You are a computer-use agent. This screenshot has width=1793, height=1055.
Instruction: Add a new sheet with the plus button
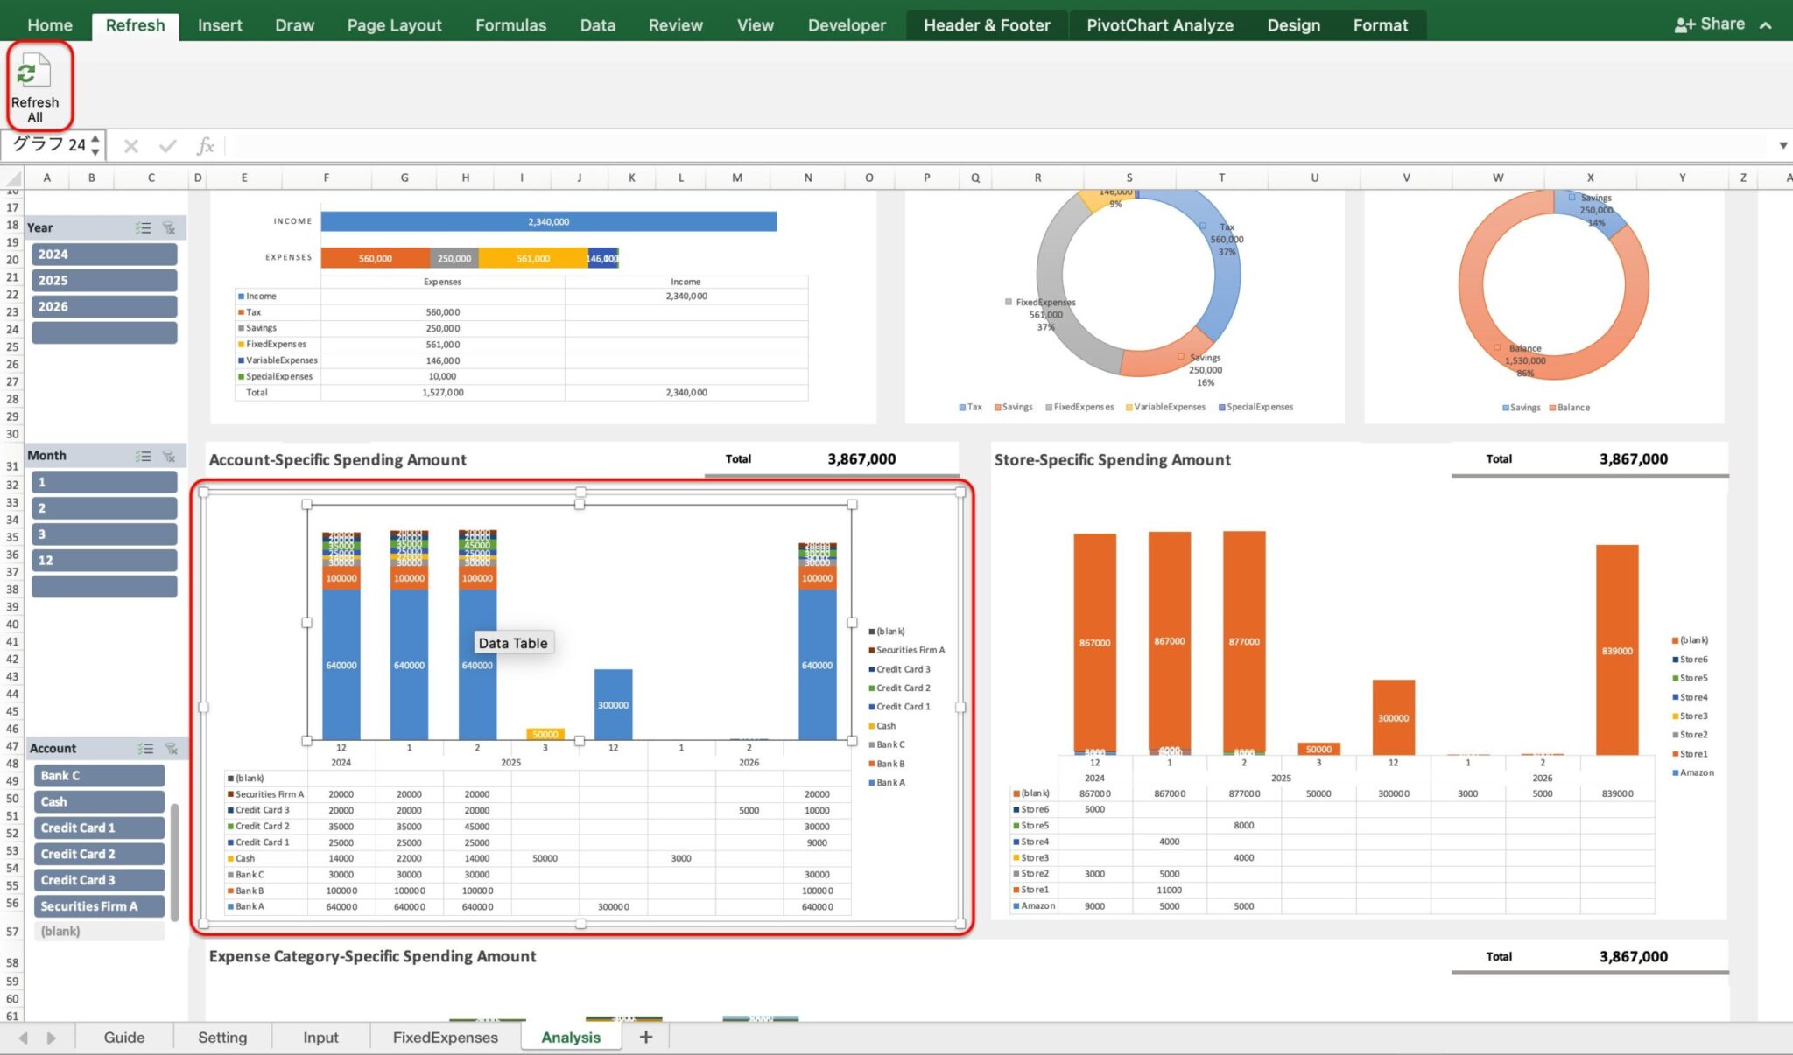pos(645,1037)
